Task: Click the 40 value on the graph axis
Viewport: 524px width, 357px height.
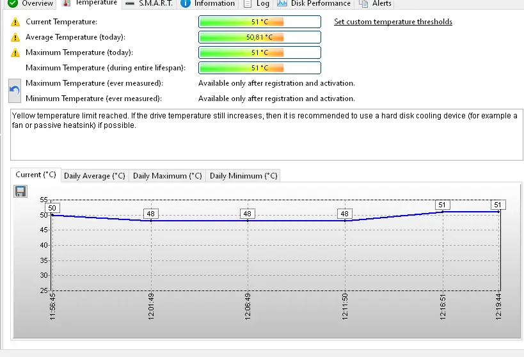Action: [44, 245]
